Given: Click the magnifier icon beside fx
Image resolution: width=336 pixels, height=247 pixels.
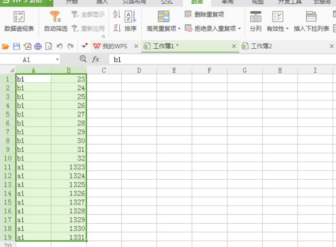Looking at the screenshot, I should click(83, 58).
